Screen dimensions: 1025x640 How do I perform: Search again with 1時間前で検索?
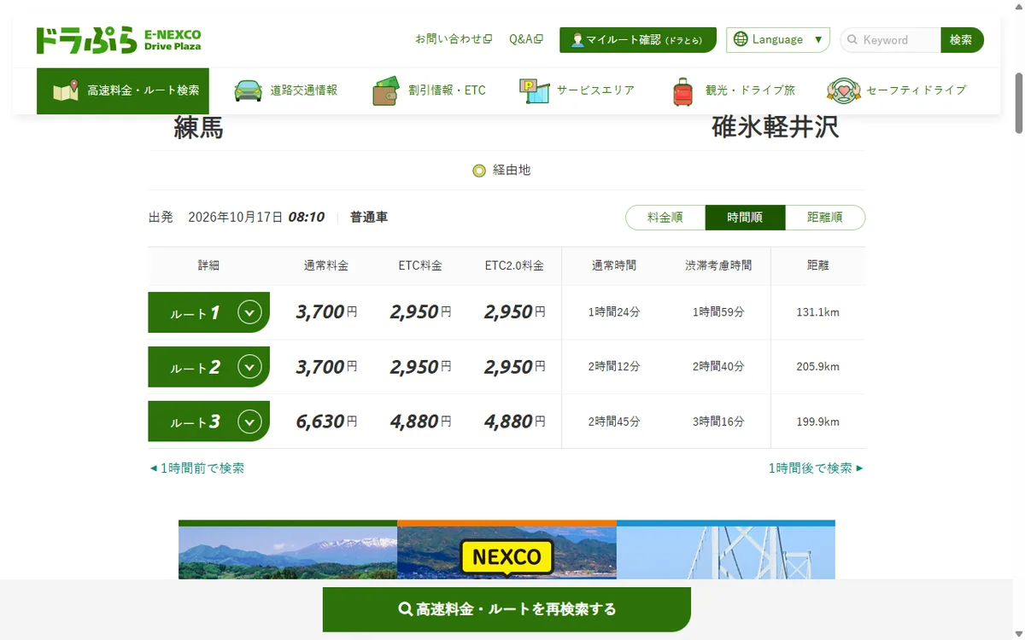coord(197,468)
